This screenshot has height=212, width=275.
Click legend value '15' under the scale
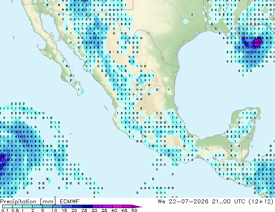click(64, 210)
